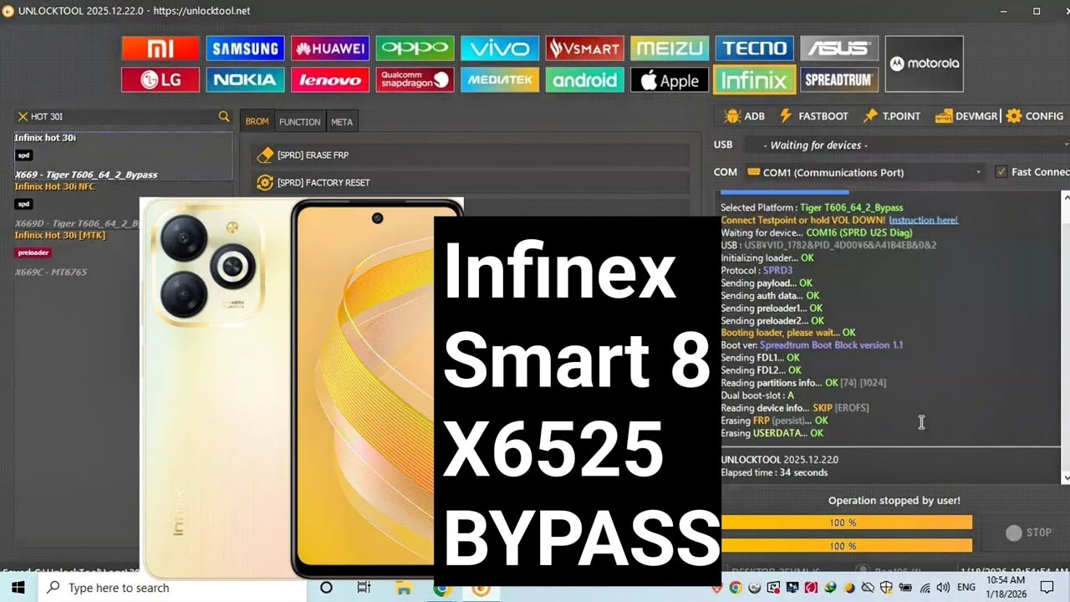Run [SPRD] FACTORY RESET
The height and width of the screenshot is (602, 1070).
(471, 182)
